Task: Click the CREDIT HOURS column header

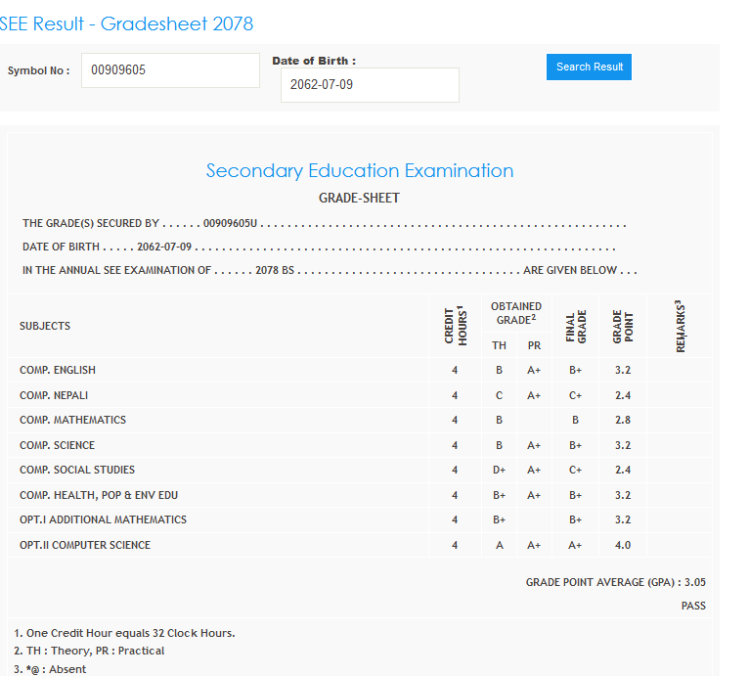Action: click(x=454, y=326)
